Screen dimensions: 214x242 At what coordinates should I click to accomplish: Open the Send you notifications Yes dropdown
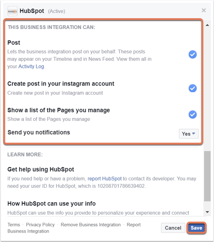pyautogui.click(x=189, y=134)
